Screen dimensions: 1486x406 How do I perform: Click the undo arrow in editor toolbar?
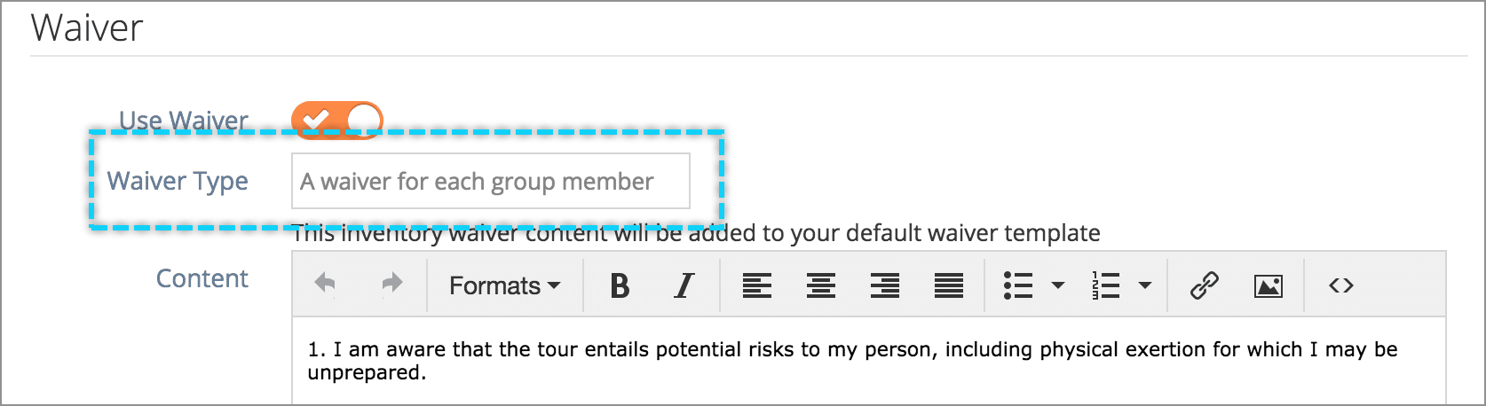click(x=326, y=285)
